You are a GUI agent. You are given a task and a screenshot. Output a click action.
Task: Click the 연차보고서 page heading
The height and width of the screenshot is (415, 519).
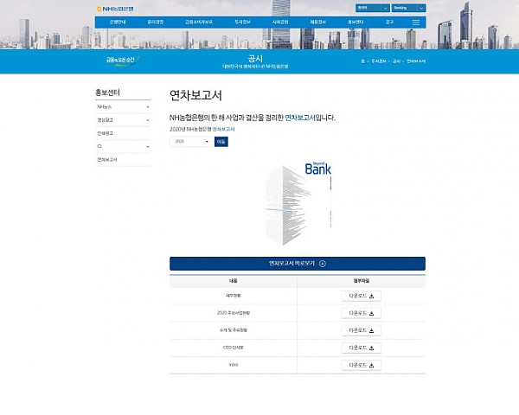pos(195,96)
